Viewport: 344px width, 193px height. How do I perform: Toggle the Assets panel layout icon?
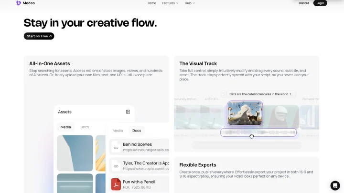128,112
